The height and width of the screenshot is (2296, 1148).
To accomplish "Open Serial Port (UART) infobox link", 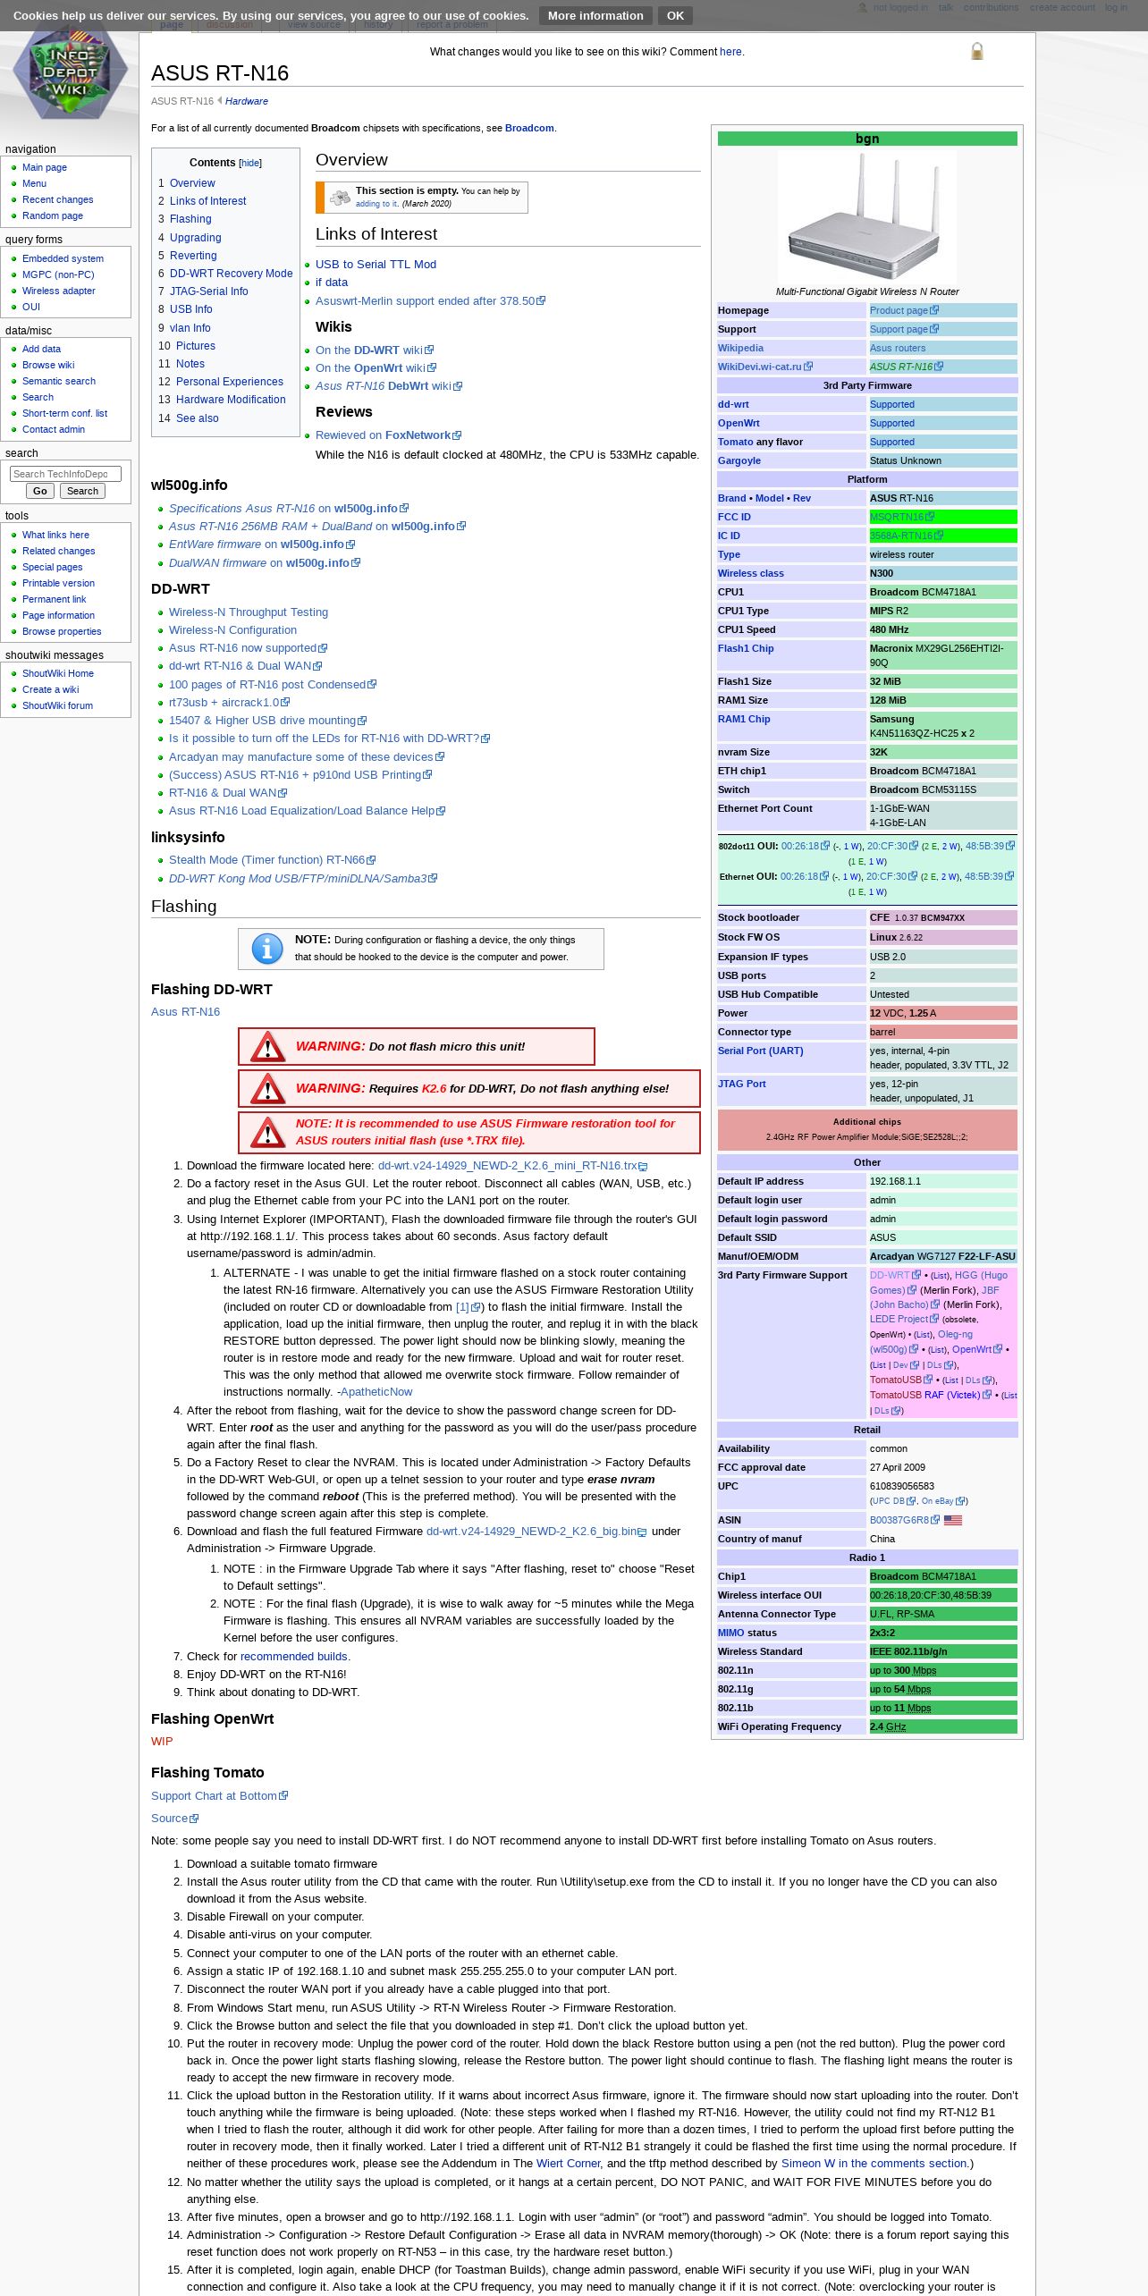I will coord(760,1051).
